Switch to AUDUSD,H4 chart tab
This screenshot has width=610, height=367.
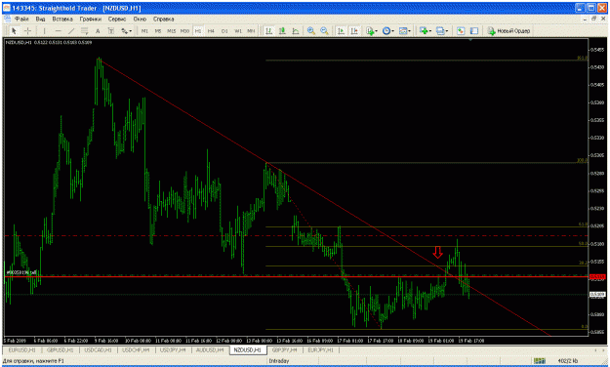[211, 350]
